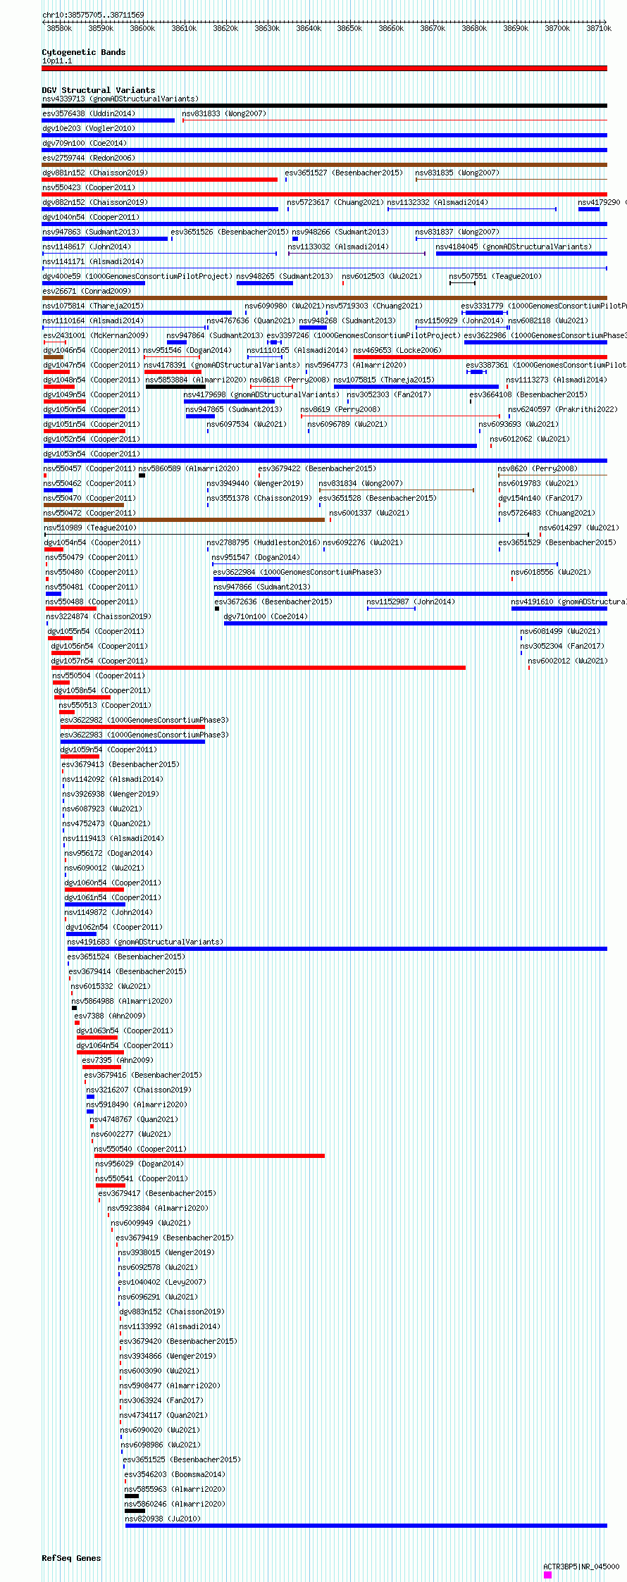Image resolution: width=627 pixels, height=1582 pixels.
Task: Click nsv820938 (Ju2010) variant label
Action: (x=163, y=1519)
